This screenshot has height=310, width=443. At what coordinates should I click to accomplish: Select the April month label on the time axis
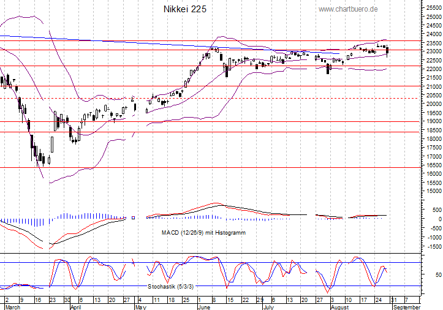(x=76, y=307)
